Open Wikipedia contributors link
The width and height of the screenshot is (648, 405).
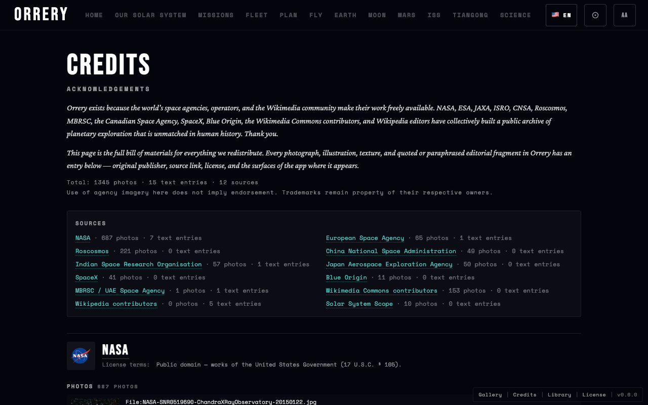point(116,304)
